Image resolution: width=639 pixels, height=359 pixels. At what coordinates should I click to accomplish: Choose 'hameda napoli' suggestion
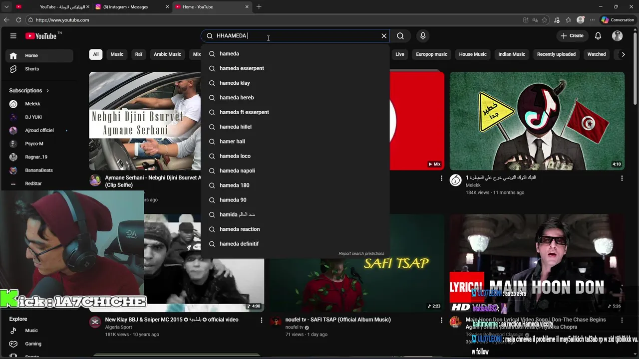(295, 171)
